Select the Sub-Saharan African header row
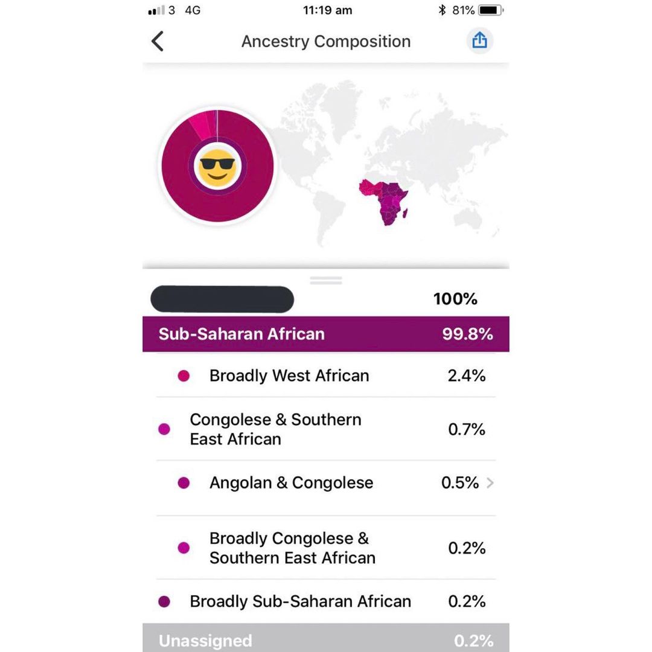652x652 pixels. [x=326, y=334]
